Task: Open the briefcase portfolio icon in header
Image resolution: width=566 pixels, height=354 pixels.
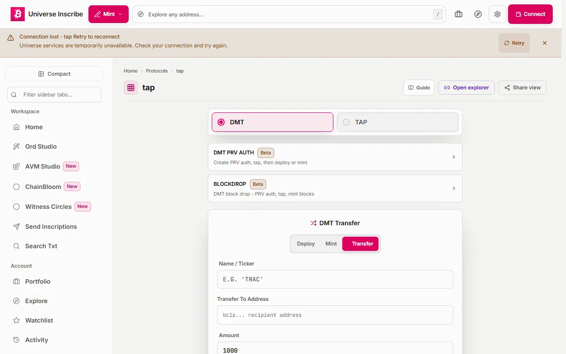Action: [459, 14]
